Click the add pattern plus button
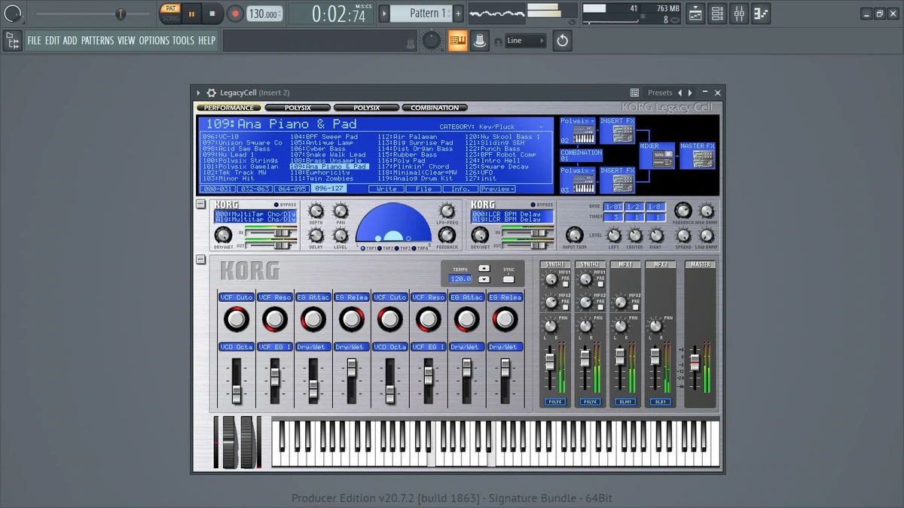The image size is (904, 508). [458, 14]
